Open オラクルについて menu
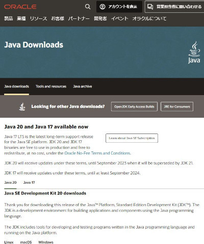The width and height of the screenshot is (204, 244). tap(149, 18)
